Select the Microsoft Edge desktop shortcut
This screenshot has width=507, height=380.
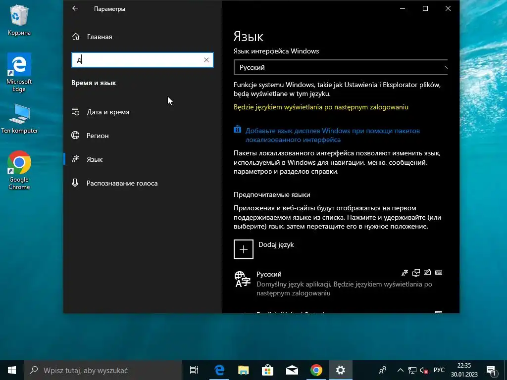(x=19, y=72)
